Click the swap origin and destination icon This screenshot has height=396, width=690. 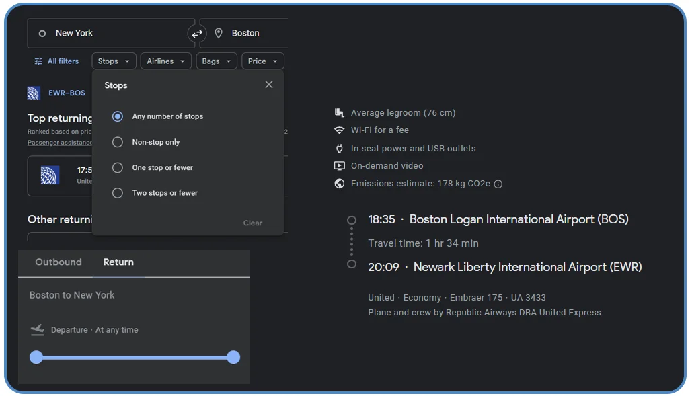[x=198, y=32]
